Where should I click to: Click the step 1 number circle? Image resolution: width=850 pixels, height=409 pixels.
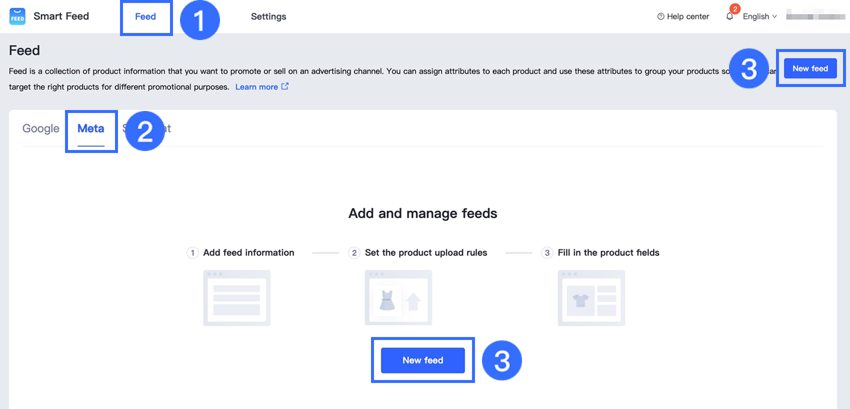[x=192, y=252]
